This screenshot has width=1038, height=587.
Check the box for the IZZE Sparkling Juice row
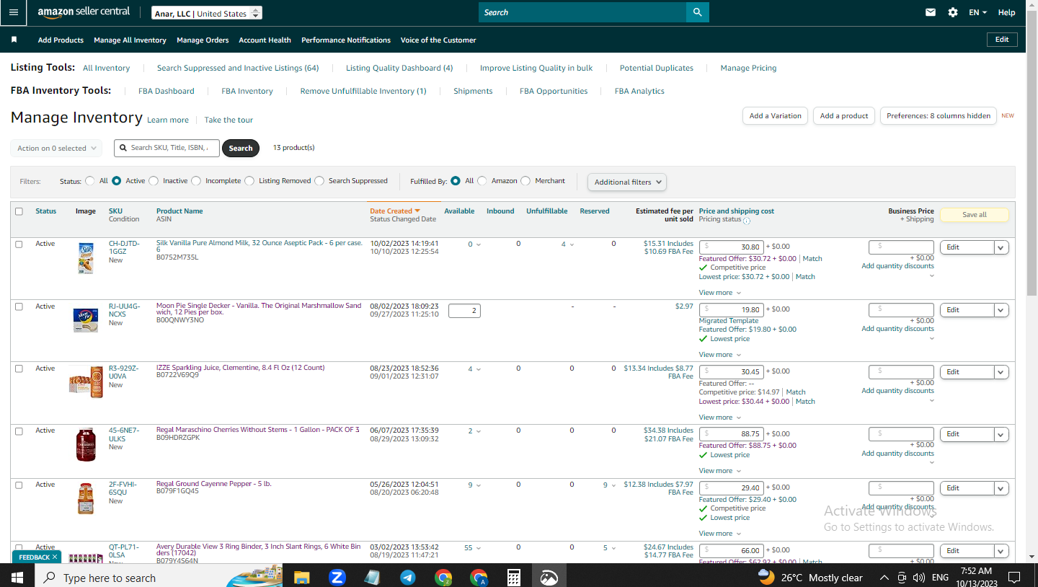19,368
